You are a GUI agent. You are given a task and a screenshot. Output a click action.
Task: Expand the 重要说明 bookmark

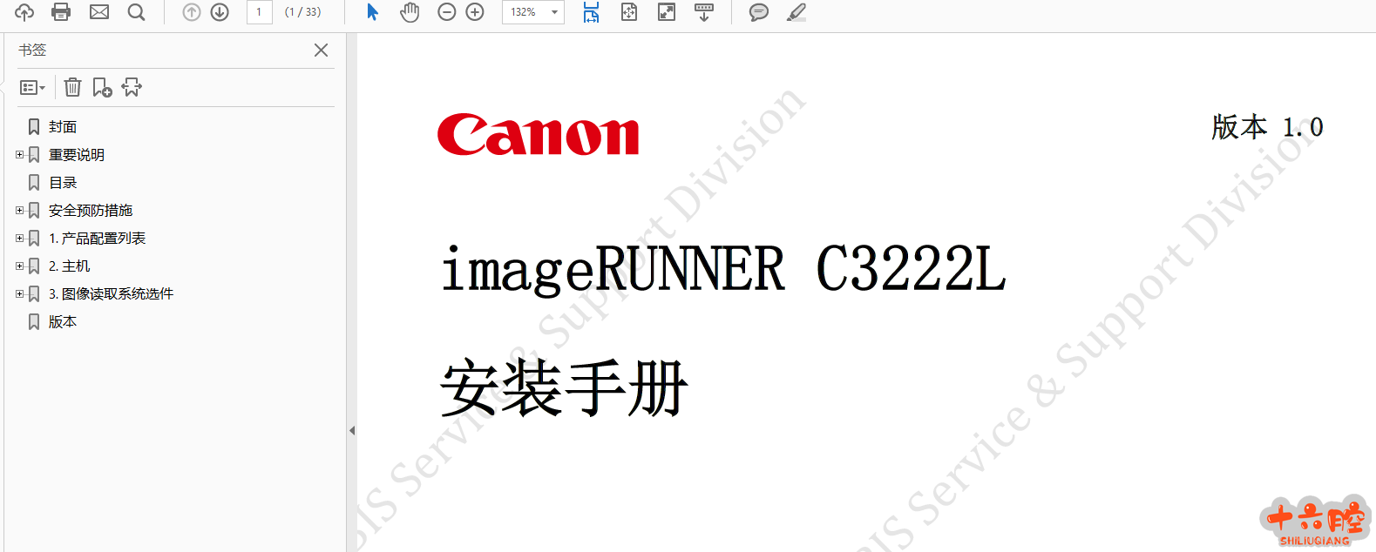coord(19,155)
